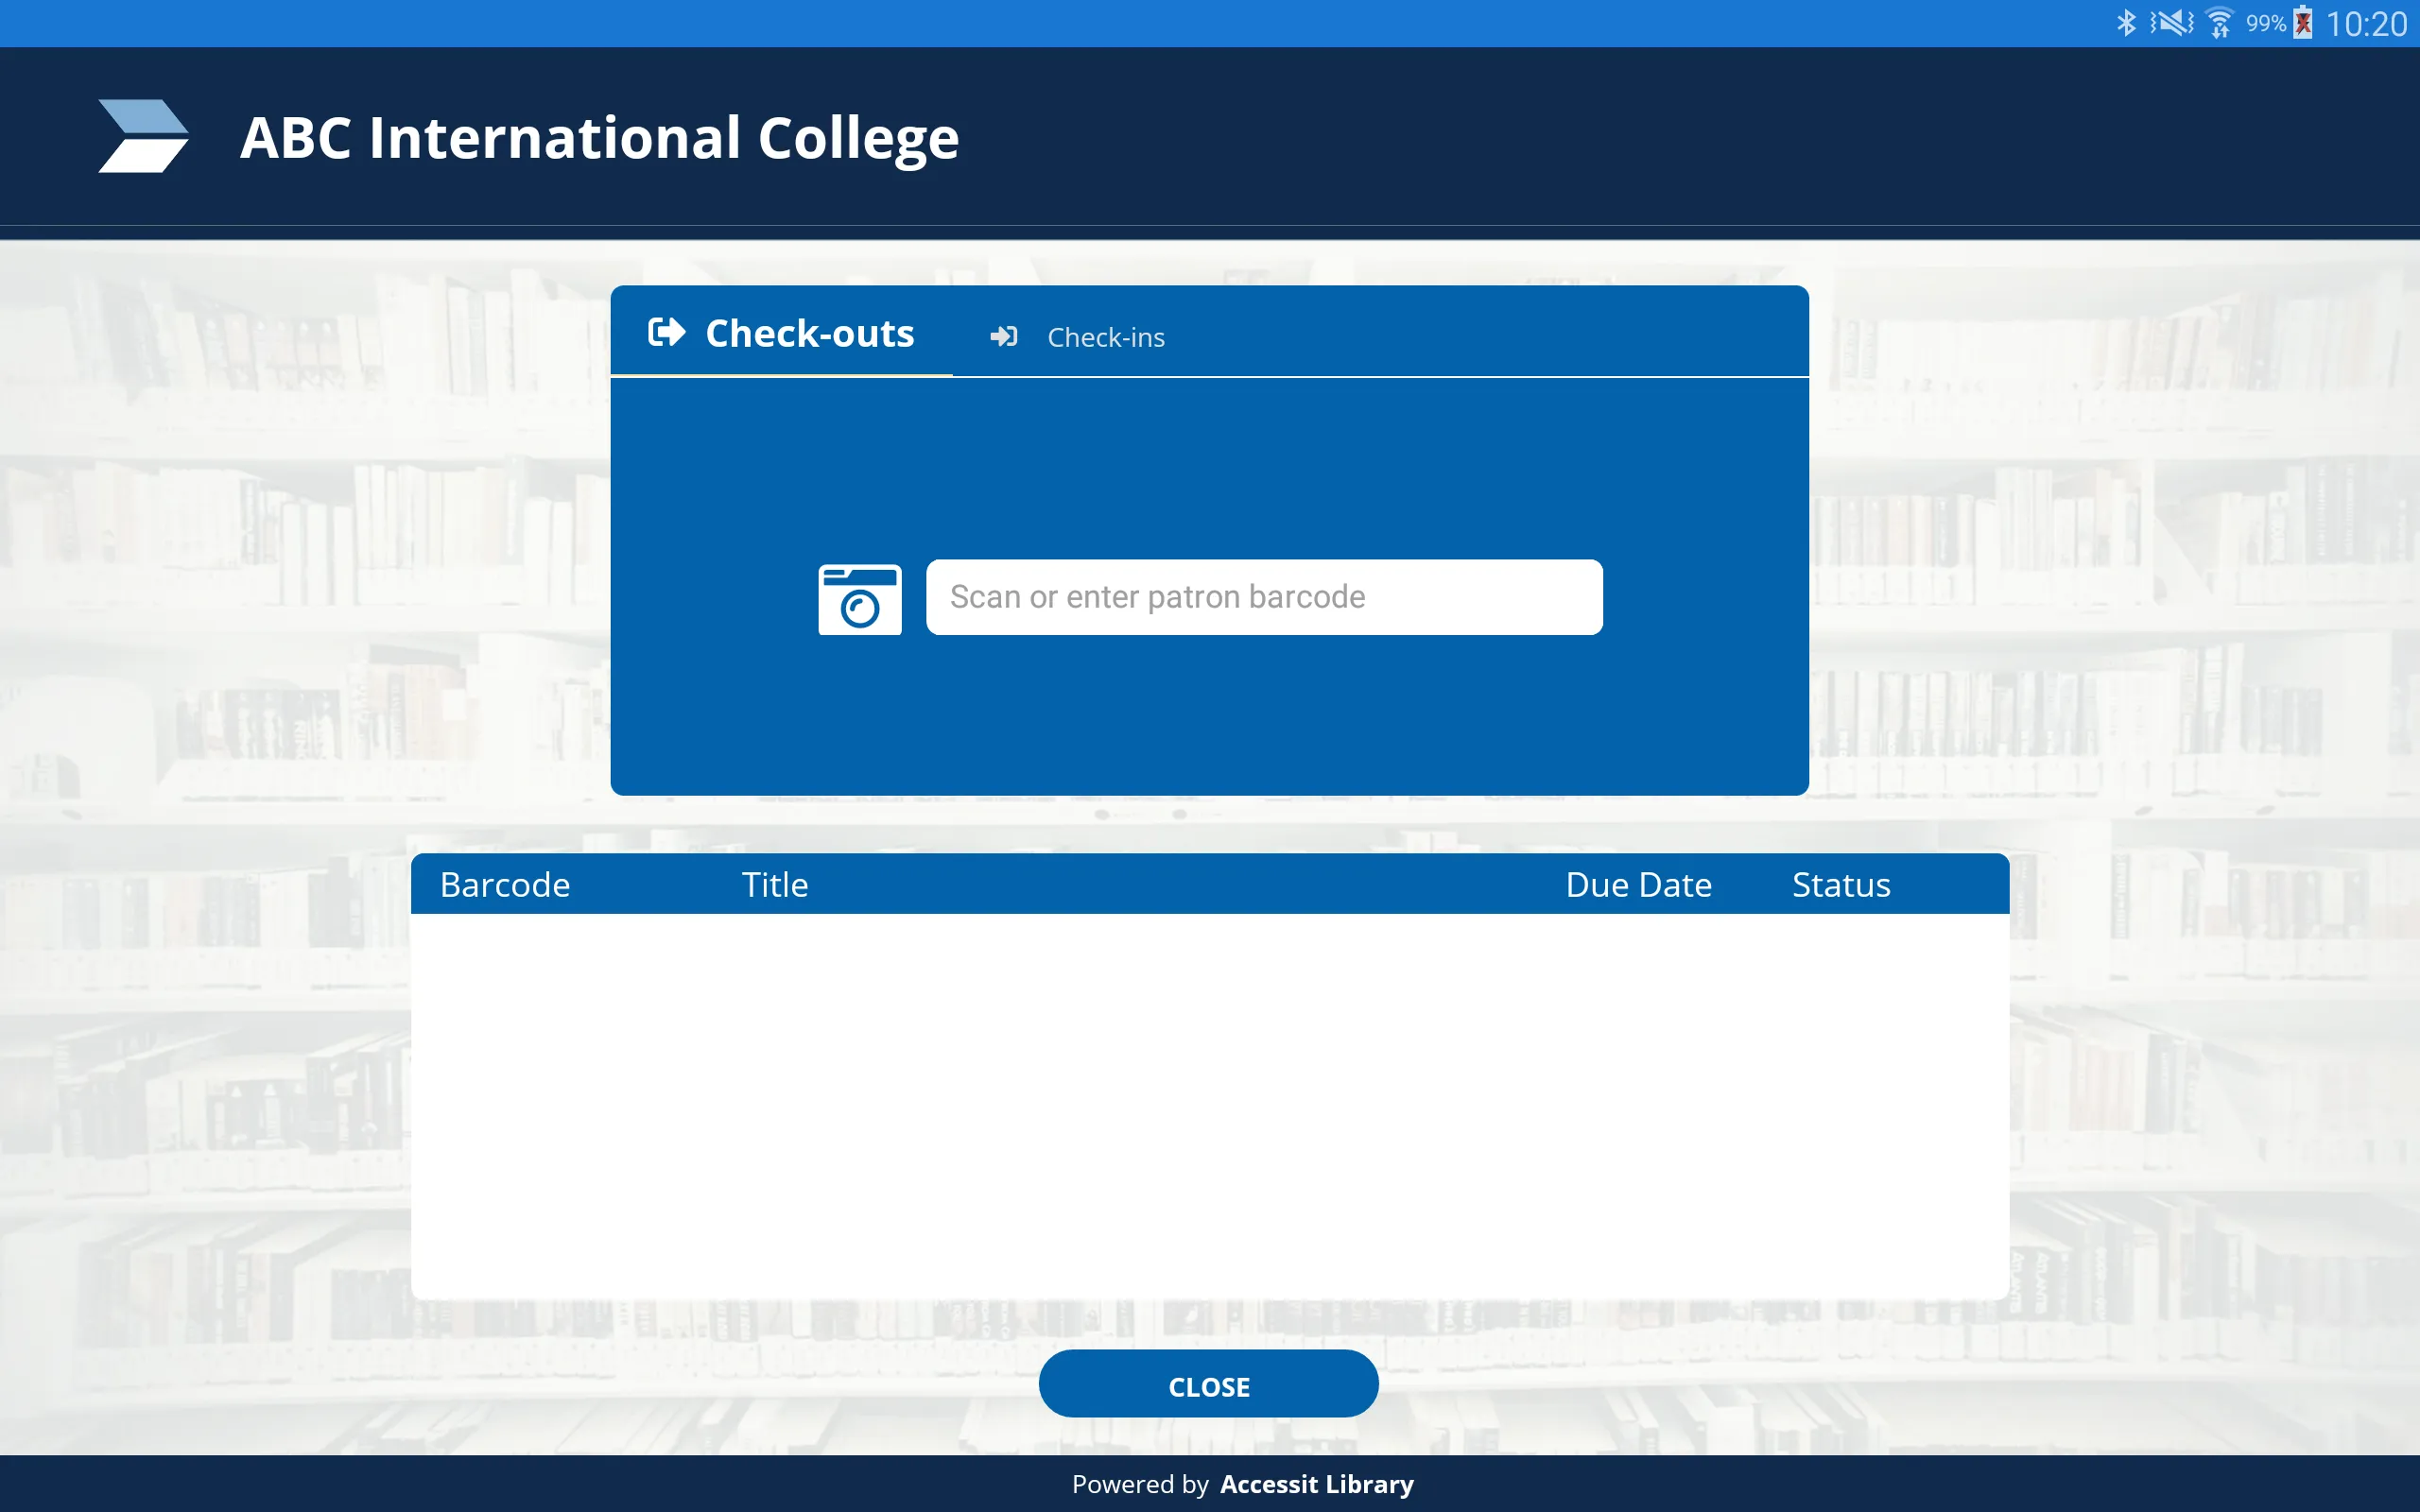The image size is (2420, 1512).
Task: Click the ABC International College logo
Action: tap(143, 136)
